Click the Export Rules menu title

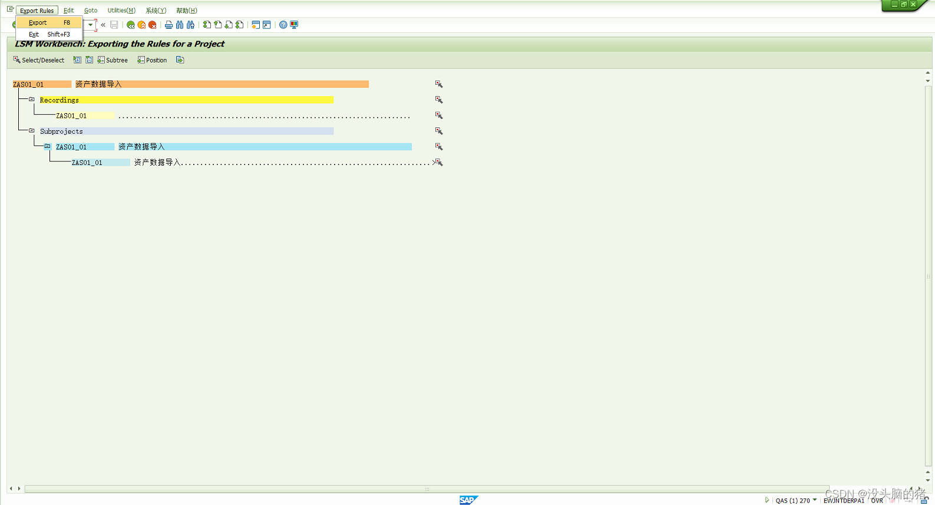tap(37, 11)
